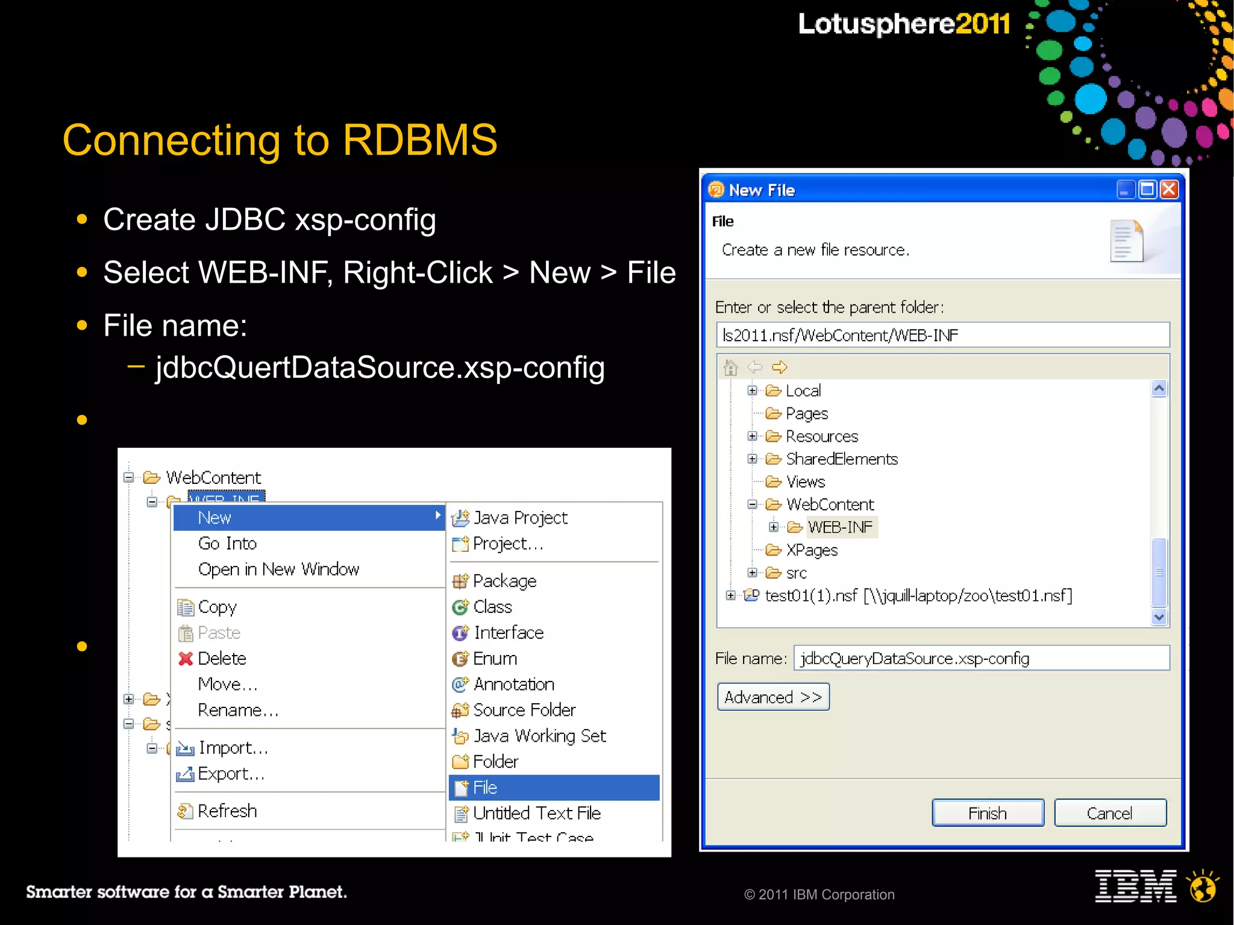Click the XPages folder icon in dialog tree
The height and width of the screenshot is (925, 1234).
click(774, 550)
